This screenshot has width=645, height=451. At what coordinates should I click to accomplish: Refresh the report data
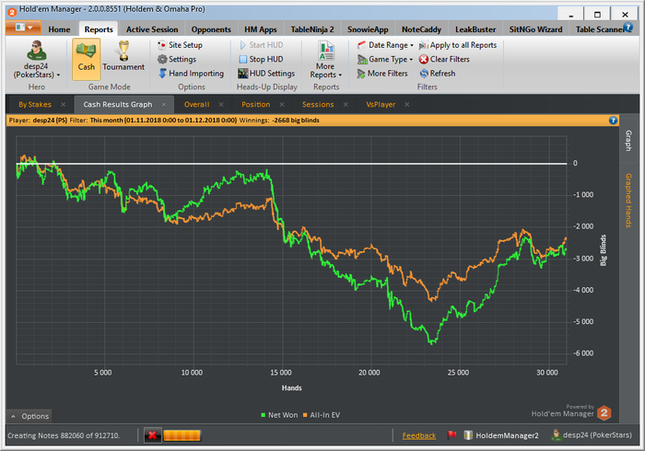[438, 74]
